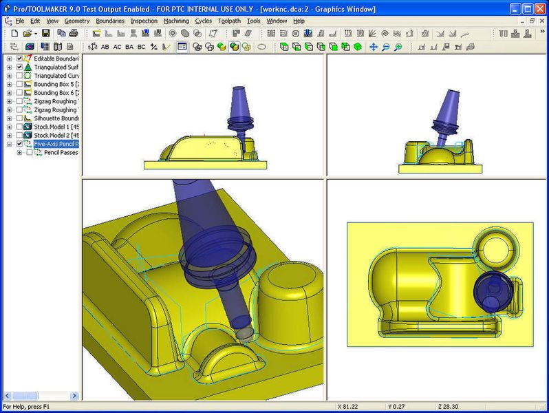Click the selected green and yellow shaded icon
Image resolution: width=549 pixels, height=413 pixels.
pyautogui.click(x=234, y=47)
